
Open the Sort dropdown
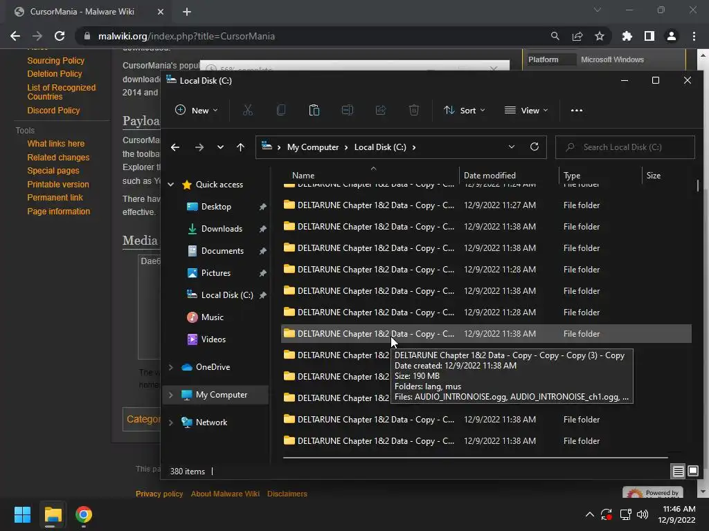[465, 110]
